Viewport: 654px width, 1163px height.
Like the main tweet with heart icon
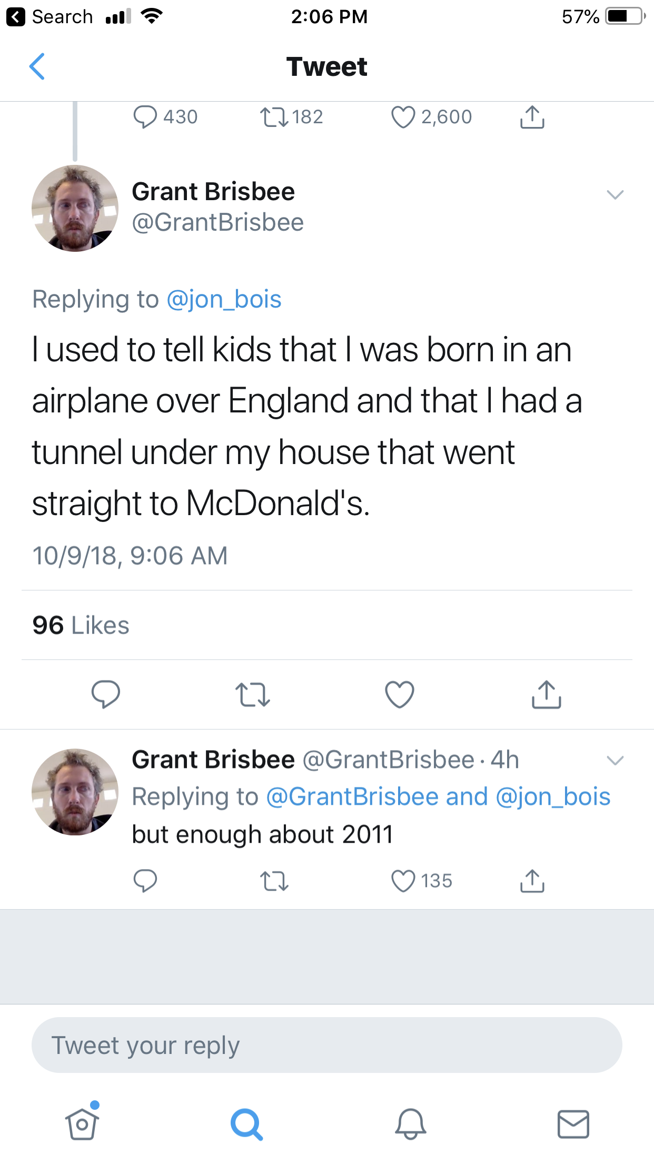point(400,694)
